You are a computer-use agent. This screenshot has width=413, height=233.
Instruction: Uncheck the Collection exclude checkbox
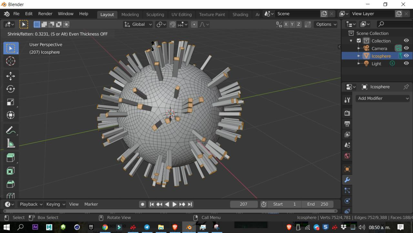coord(359,41)
